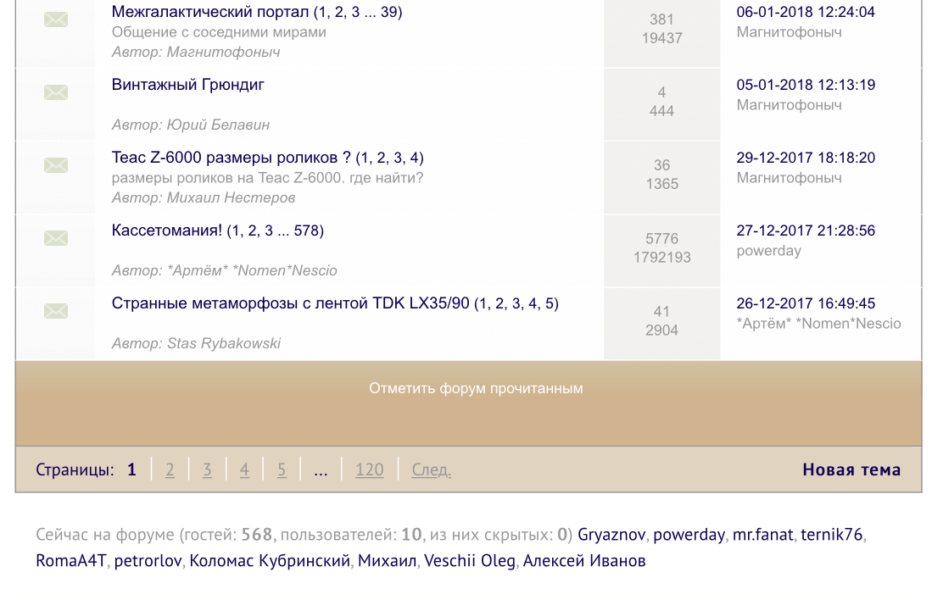Click envelope icon beside Странные метаморфозы topic

56,311
